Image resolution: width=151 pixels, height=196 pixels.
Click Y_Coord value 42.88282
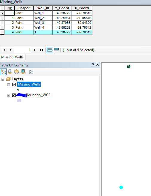tap(62, 27)
